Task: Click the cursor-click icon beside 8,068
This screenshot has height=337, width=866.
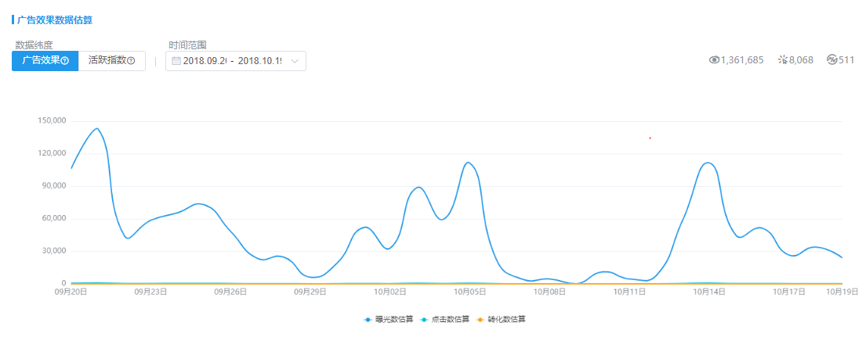Action: [x=782, y=59]
